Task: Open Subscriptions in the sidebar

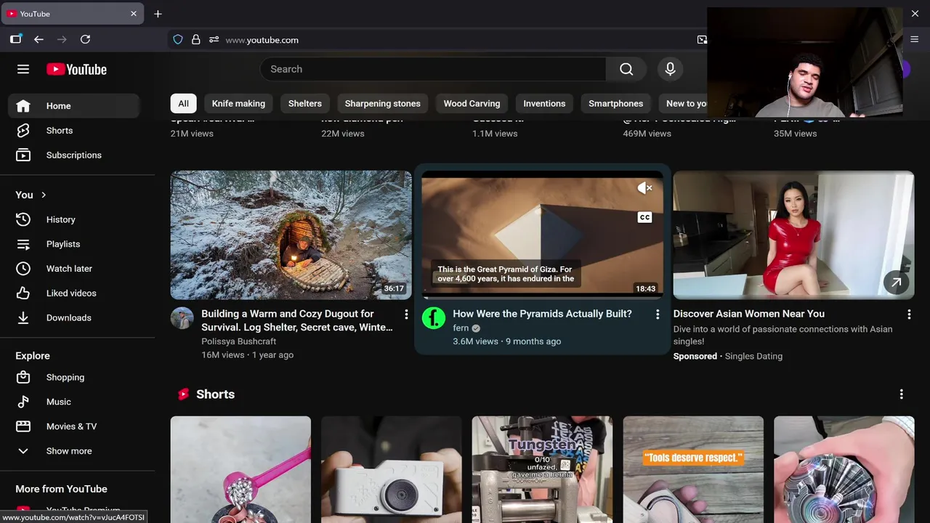Action: tap(73, 155)
